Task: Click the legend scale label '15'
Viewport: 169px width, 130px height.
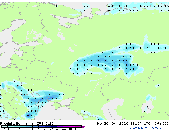Action: [39, 129]
